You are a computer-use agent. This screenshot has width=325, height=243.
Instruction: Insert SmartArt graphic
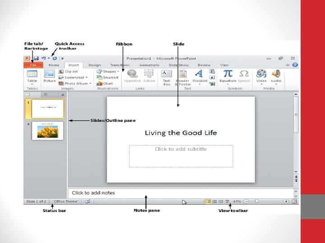click(107, 77)
